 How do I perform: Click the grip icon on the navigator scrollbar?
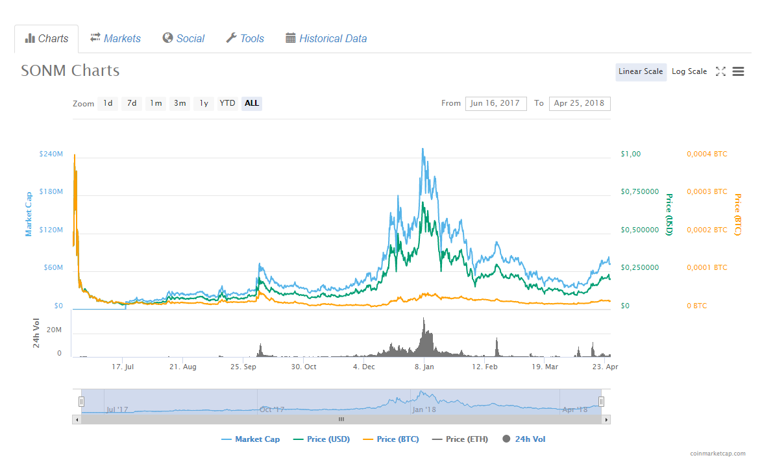341,419
